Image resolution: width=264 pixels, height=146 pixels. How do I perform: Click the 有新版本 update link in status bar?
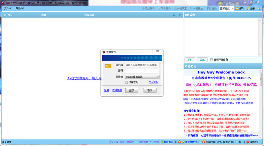click(168, 142)
